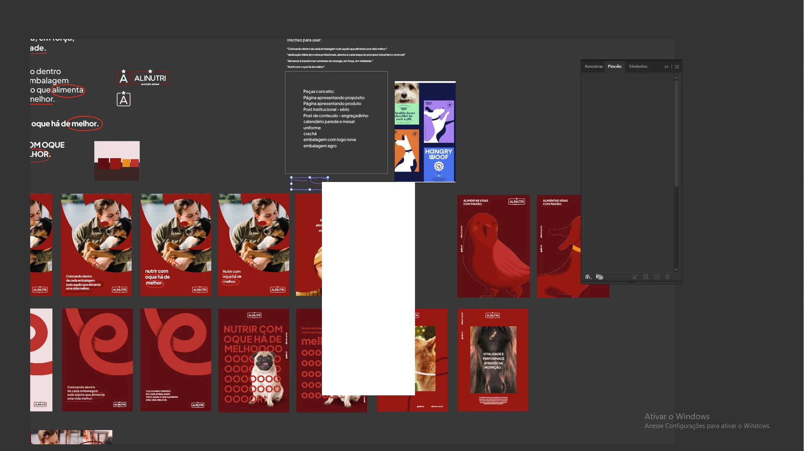Select the red bird illustration artboard
804x451 pixels.
pos(493,246)
